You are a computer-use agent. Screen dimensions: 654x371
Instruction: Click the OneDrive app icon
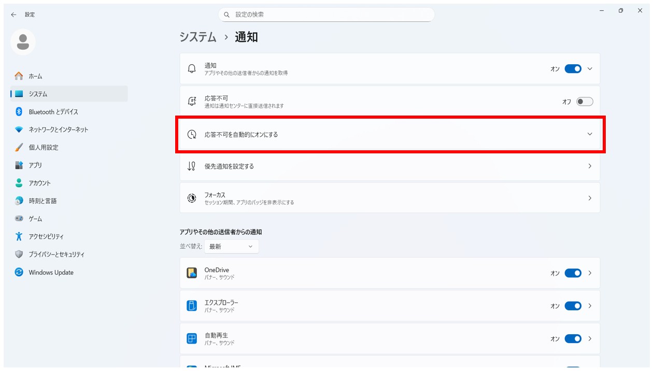[192, 273]
